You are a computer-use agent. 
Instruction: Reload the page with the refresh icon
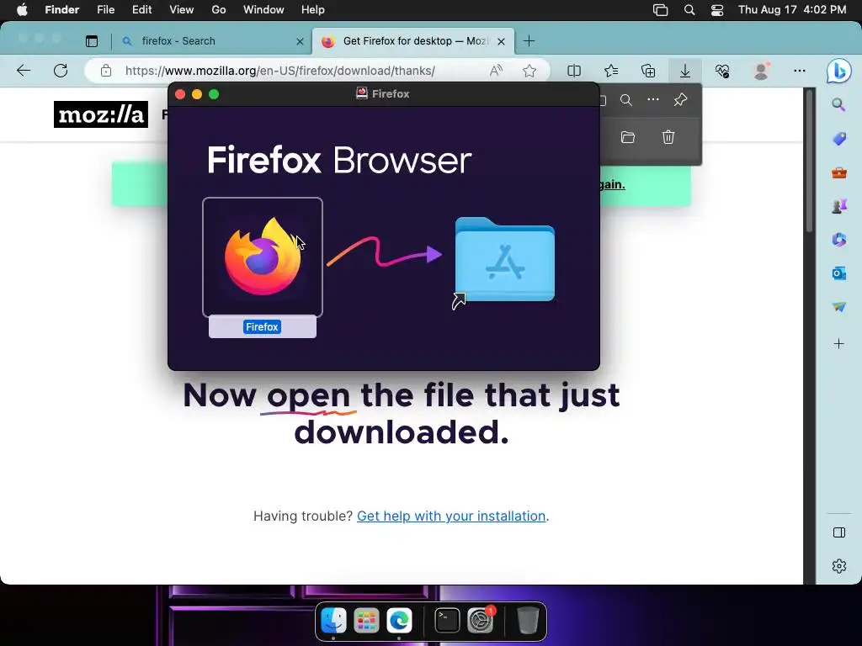pos(61,71)
